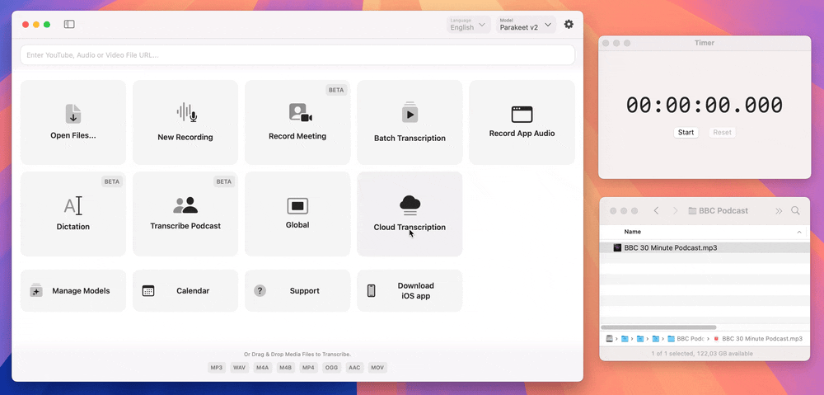Click the Manage Models button
Image resolution: width=824 pixels, height=395 pixels.
click(73, 290)
